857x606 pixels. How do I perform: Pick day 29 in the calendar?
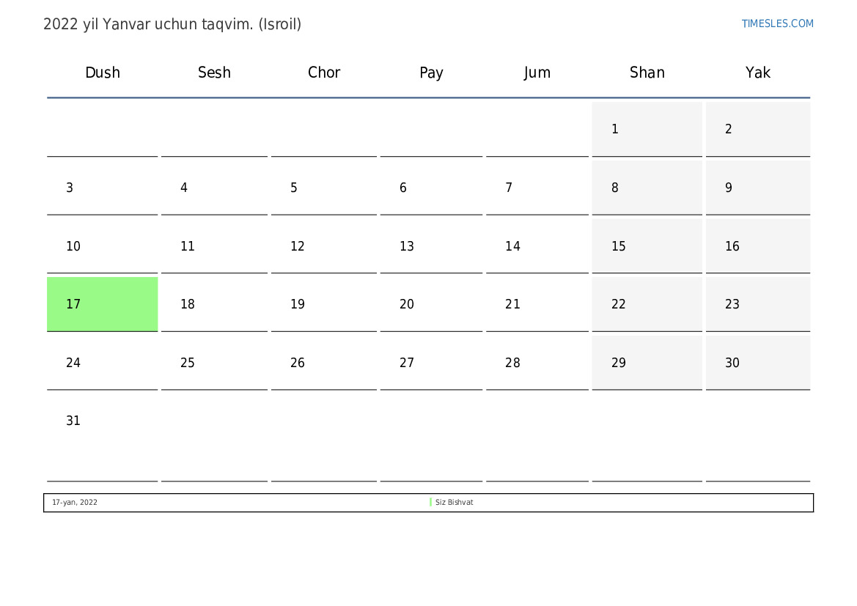pyautogui.click(x=647, y=363)
